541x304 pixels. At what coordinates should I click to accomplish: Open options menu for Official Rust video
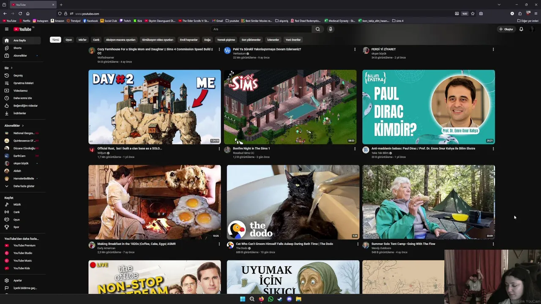219,149
